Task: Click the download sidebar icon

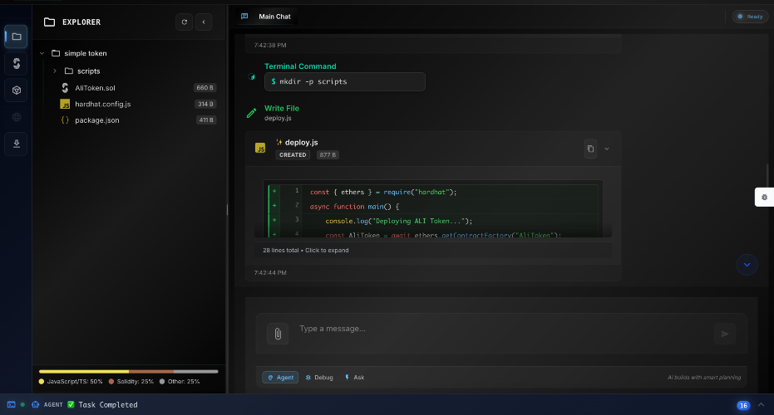Action: click(16, 144)
